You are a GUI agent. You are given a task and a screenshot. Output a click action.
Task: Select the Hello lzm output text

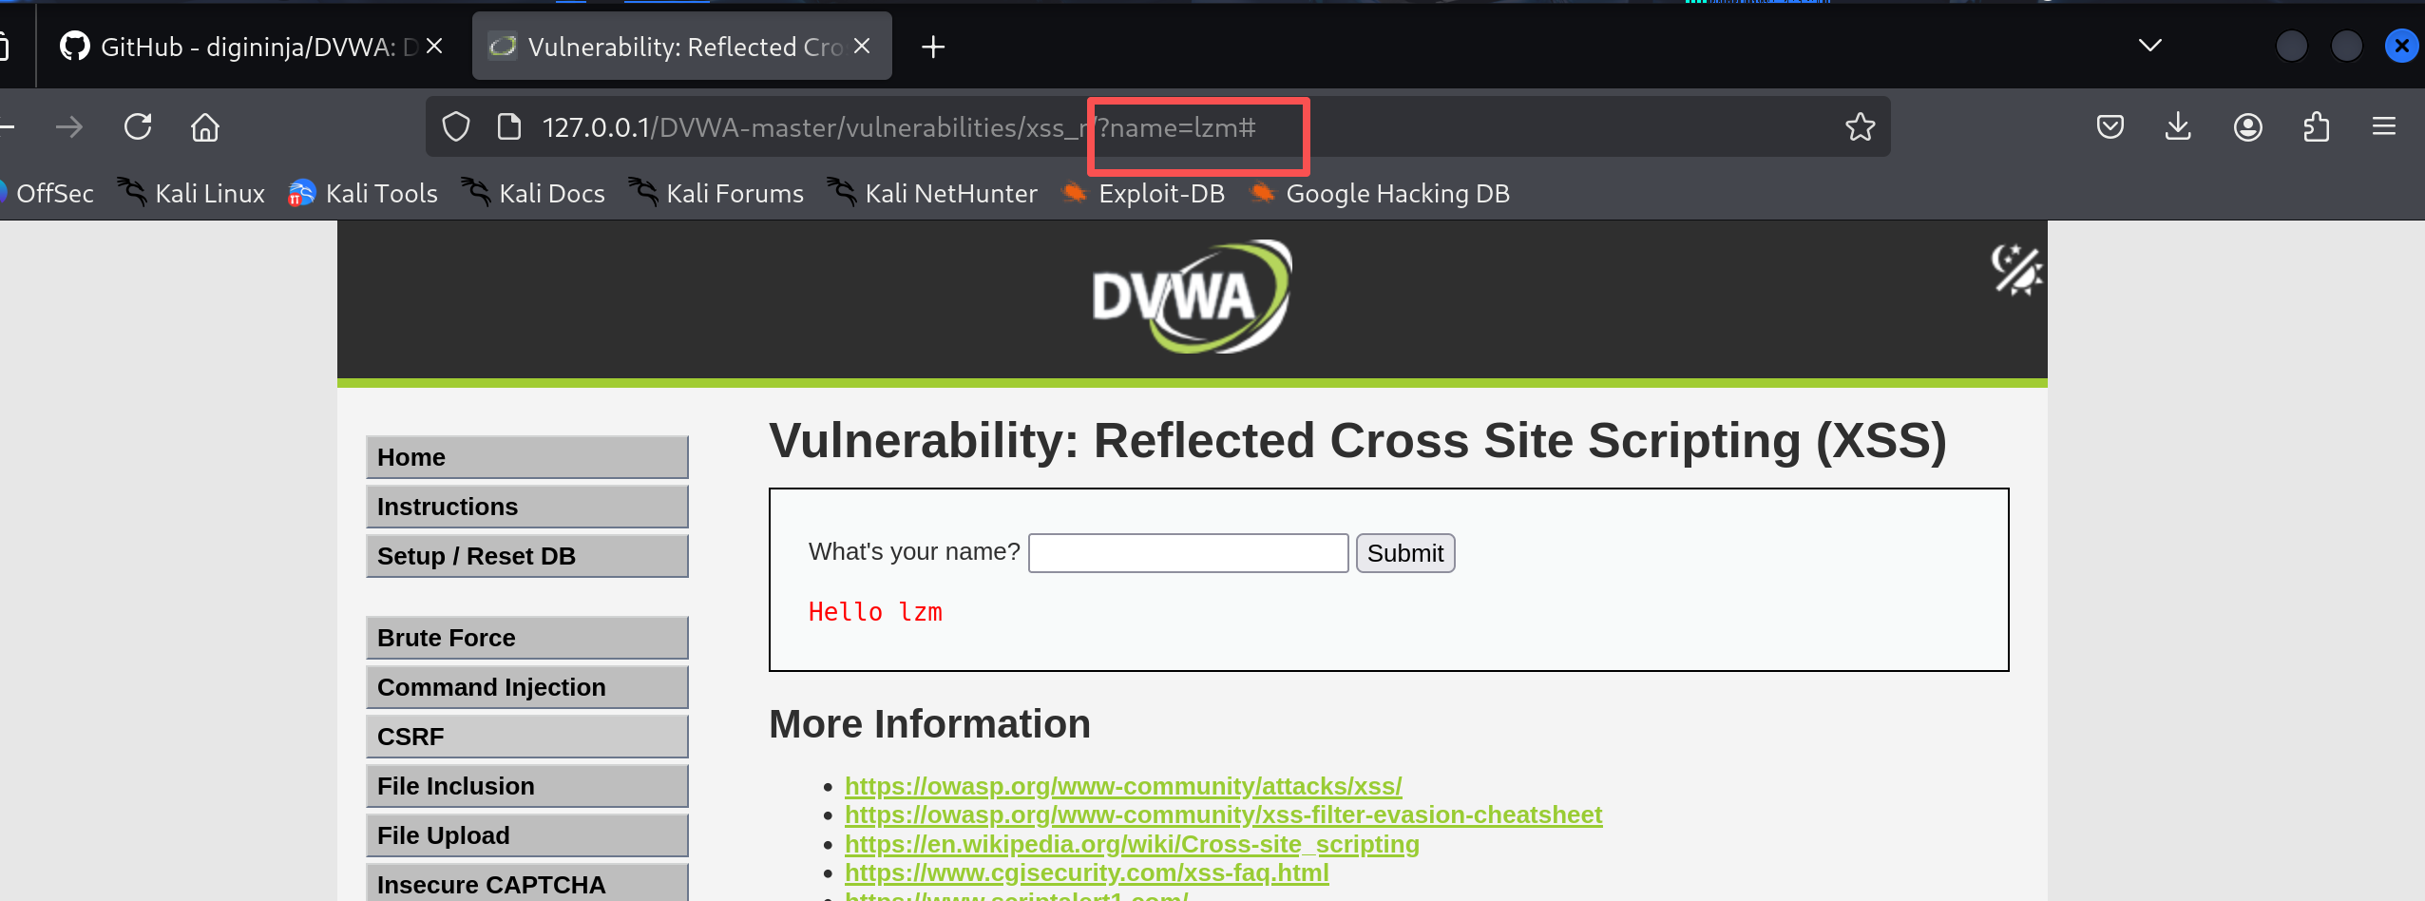tap(875, 612)
